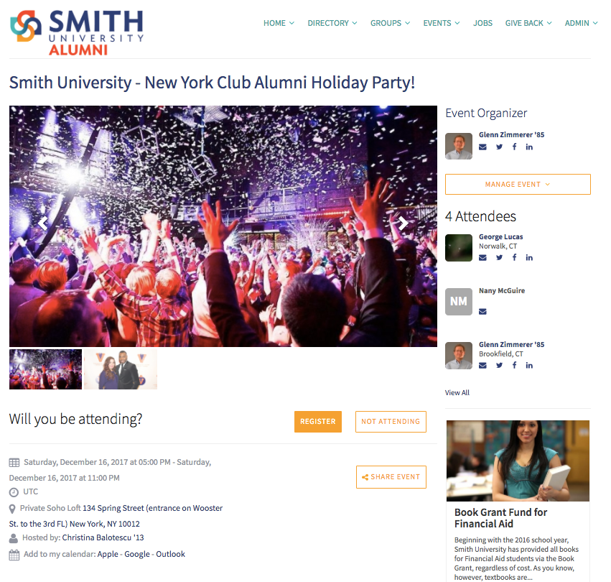611x582 pixels.
Task: Expand the Groups menu
Action: 390,23
